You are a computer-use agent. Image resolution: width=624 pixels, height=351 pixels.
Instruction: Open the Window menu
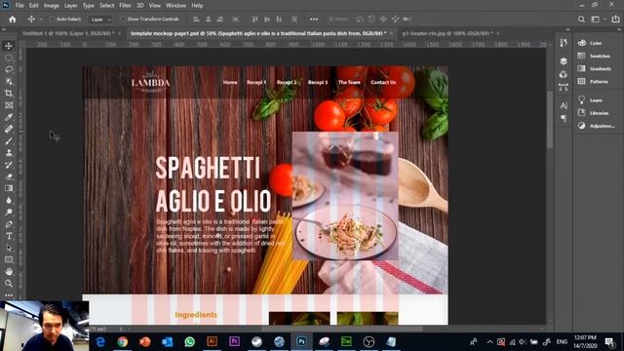coord(175,6)
